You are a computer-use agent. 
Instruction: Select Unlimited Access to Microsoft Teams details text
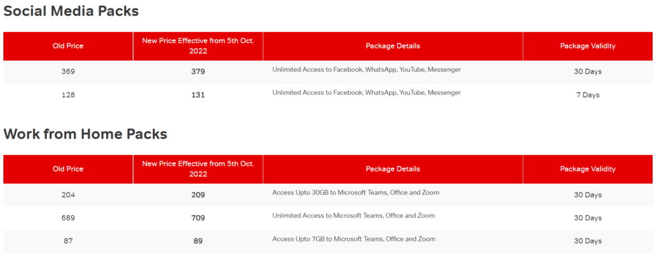tap(354, 215)
